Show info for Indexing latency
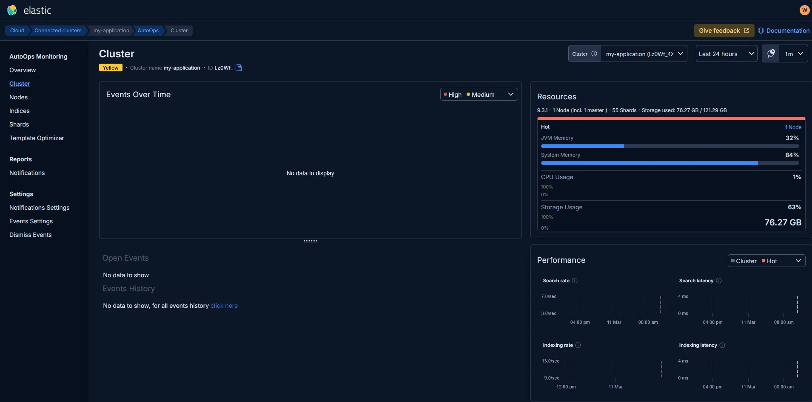812x402 pixels. tap(722, 345)
